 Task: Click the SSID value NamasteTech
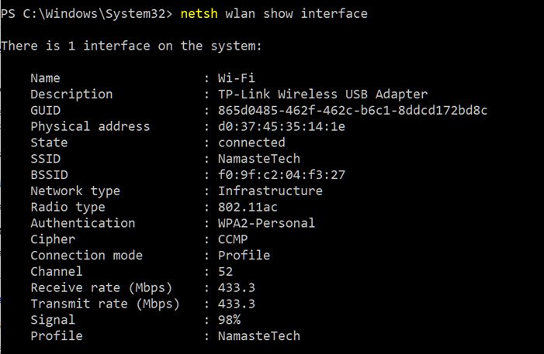point(258,159)
